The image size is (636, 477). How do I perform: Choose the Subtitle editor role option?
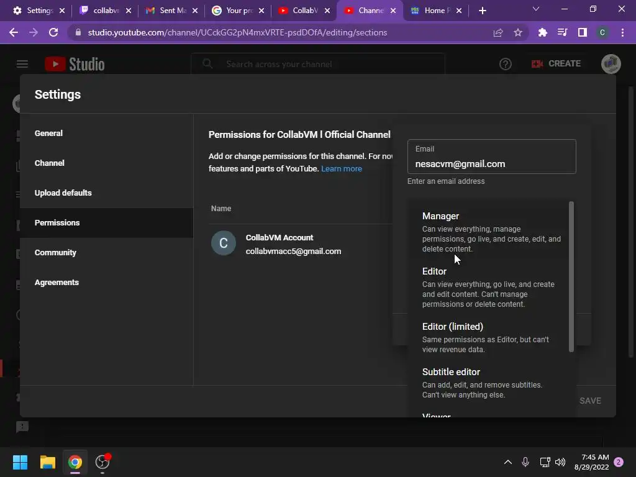pos(488,383)
